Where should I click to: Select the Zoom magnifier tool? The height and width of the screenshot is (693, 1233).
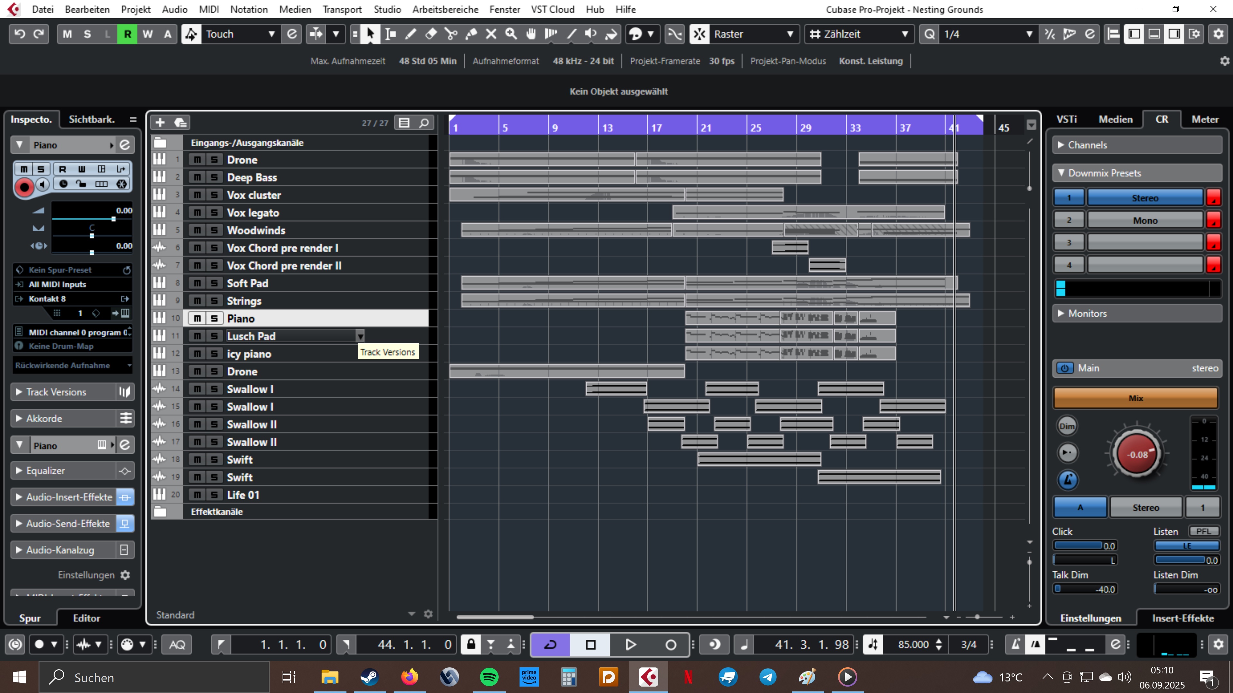pyautogui.click(x=511, y=34)
